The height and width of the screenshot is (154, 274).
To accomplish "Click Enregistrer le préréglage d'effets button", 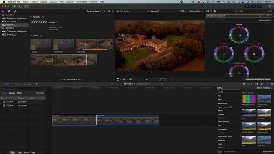I will 258,80.
